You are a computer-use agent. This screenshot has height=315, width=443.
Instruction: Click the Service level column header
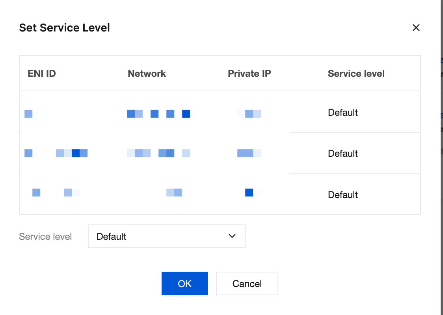point(356,74)
